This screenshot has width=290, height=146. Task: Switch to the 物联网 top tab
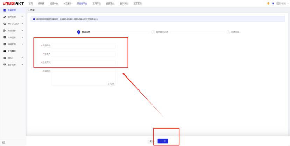pyautogui.click(x=41, y=3)
